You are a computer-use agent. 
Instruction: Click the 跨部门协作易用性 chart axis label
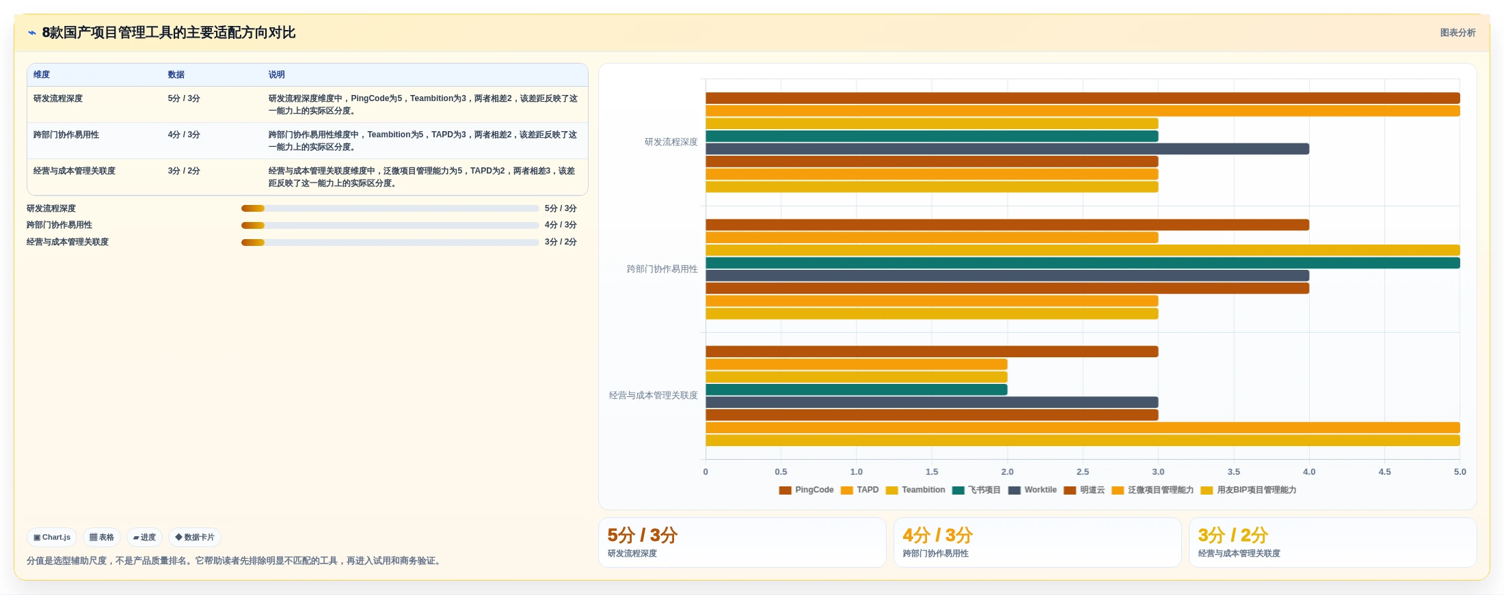point(662,269)
